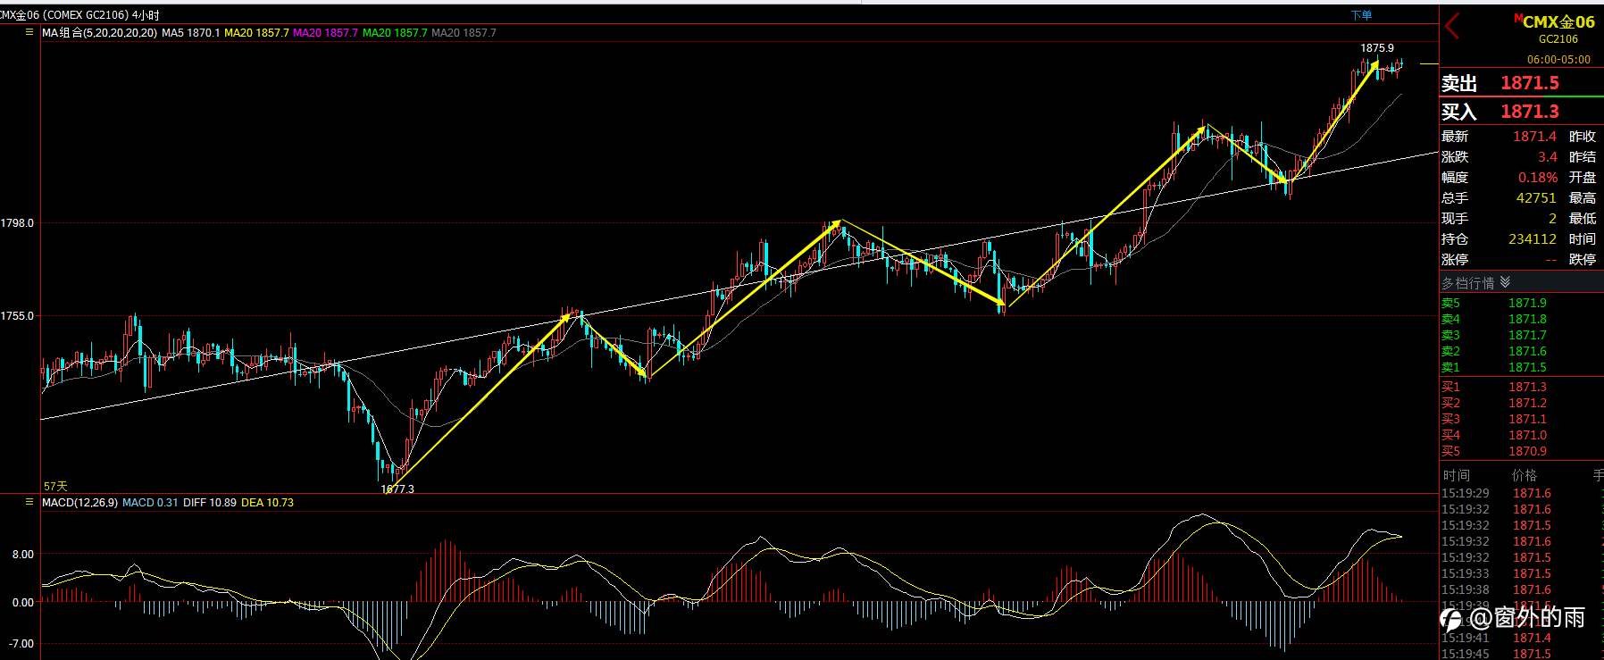The width and height of the screenshot is (1604, 660).
Task: Click the 下单 order link
Action: pos(1361,15)
